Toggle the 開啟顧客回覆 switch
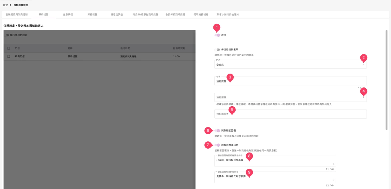The height and width of the screenshot is (189, 391). point(217,131)
